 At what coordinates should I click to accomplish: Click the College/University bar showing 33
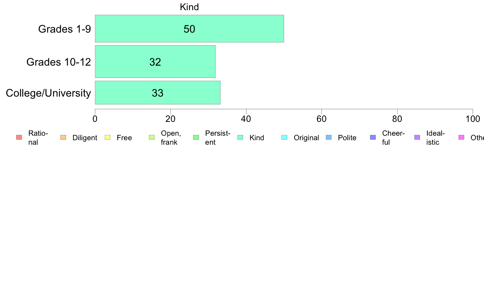[x=158, y=93]
